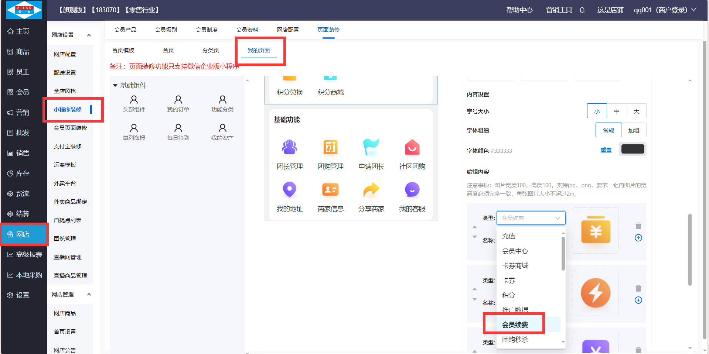Open the 会员产品 tab

(125, 30)
